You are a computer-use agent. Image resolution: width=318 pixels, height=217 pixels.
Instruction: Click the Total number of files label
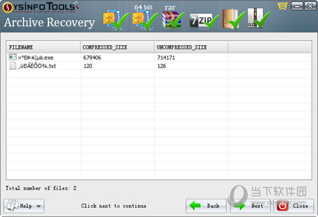pyautogui.click(x=41, y=188)
